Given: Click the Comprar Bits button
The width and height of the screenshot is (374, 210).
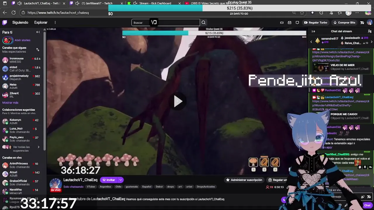Looking at the screenshot, I should 344,22.
